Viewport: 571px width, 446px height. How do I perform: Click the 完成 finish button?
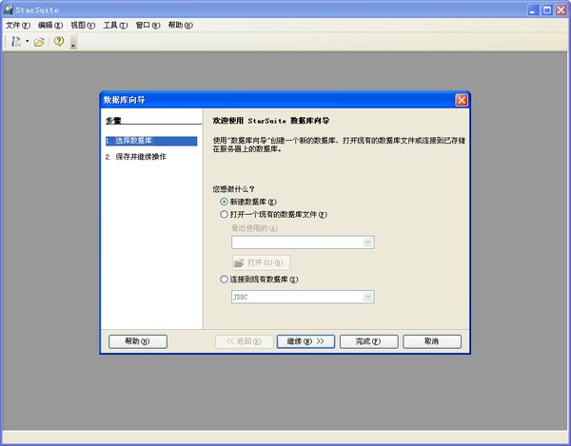coord(368,341)
